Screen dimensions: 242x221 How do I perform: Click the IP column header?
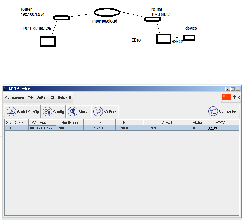[100, 123]
